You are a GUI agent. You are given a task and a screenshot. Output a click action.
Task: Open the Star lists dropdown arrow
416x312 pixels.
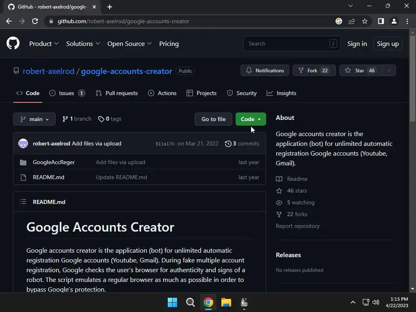[x=389, y=71]
